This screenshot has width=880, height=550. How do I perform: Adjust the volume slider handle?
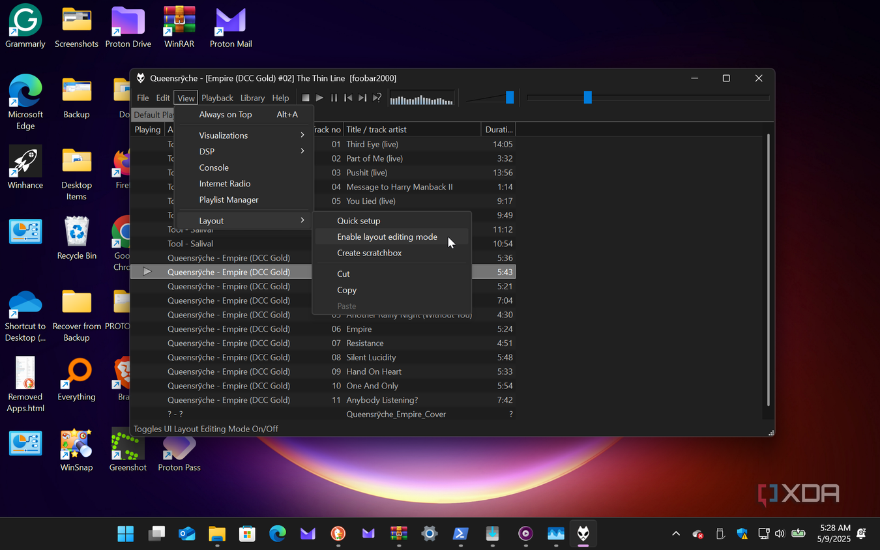(510, 98)
